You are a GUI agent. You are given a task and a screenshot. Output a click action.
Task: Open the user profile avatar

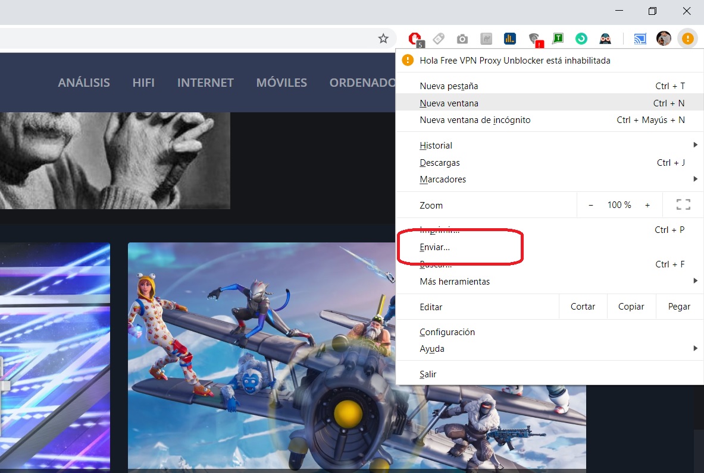point(664,39)
